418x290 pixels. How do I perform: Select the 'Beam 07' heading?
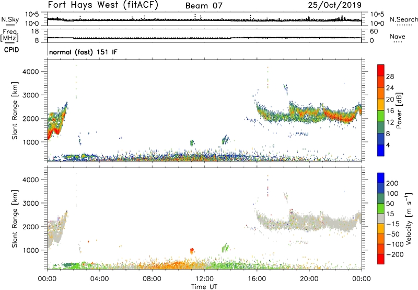[204, 6]
